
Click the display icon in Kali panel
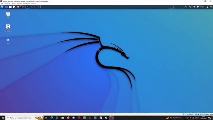pyautogui.click(x=186, y=7)
